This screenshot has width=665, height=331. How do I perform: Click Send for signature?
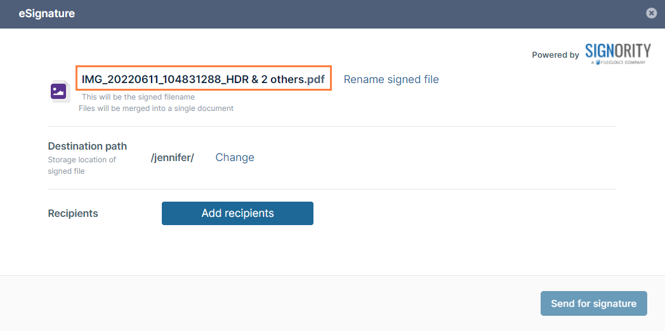593,303
